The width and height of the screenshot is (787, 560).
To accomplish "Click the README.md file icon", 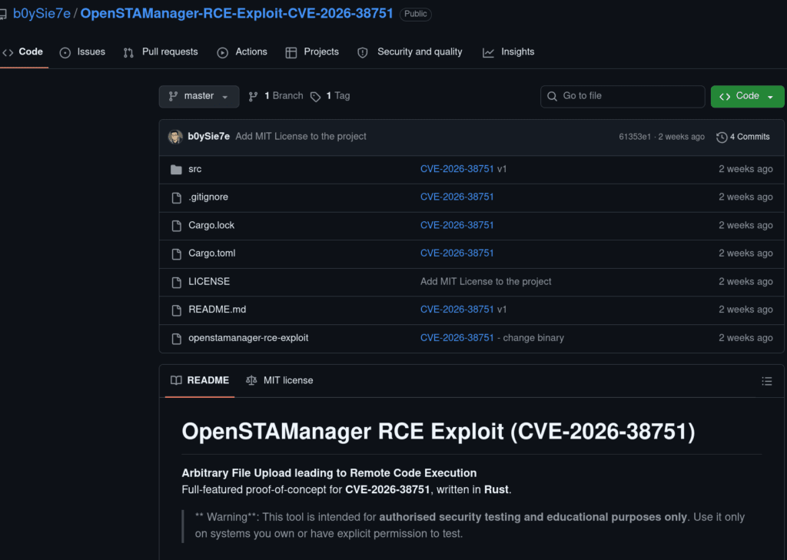I will [177, 310].
